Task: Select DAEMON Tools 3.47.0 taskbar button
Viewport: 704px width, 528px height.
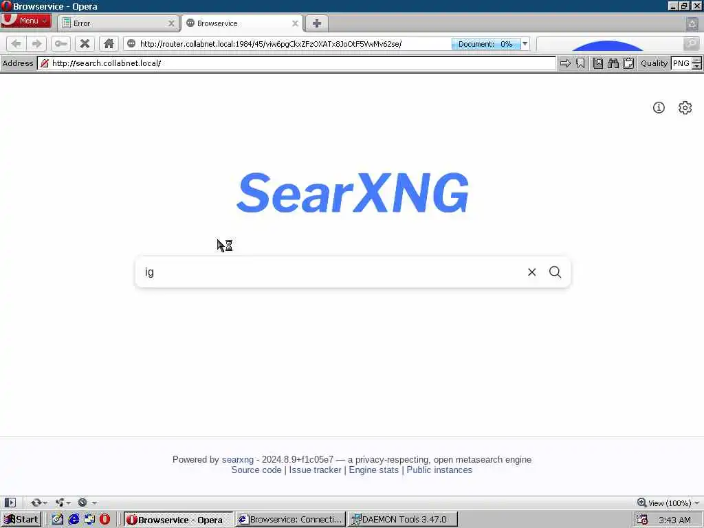Action: [x=403, y=520]
